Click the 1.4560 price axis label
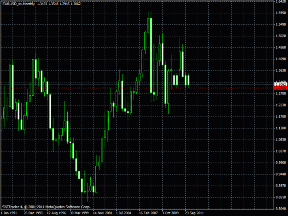The image size is (288, 216). coord(281,47)
